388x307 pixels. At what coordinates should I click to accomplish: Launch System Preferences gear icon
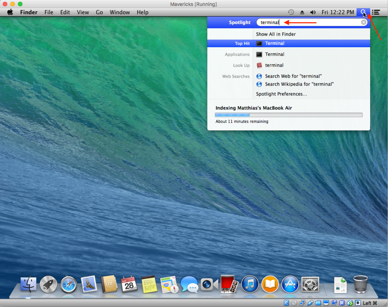pos(310,285)
